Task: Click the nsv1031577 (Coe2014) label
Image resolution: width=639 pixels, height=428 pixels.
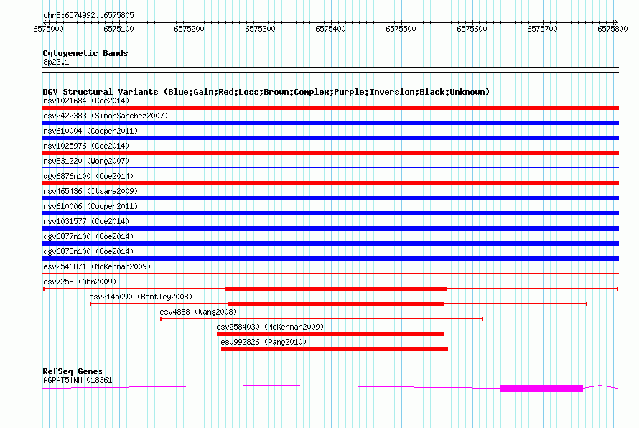Action: click(x=86, y=221)
